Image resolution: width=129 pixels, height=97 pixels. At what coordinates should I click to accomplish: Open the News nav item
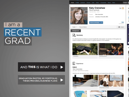coord(109,3)
